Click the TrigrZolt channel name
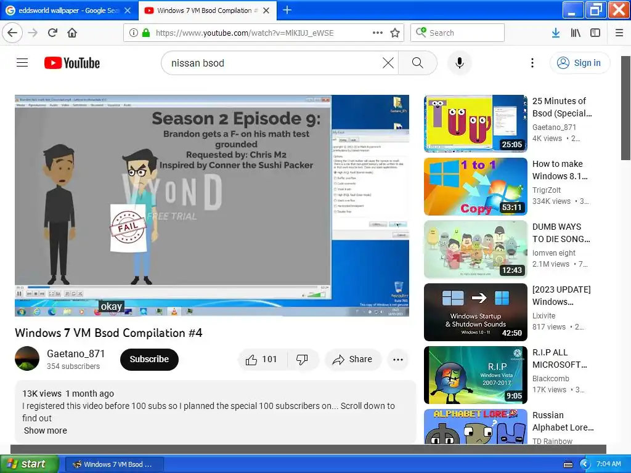 546,190
